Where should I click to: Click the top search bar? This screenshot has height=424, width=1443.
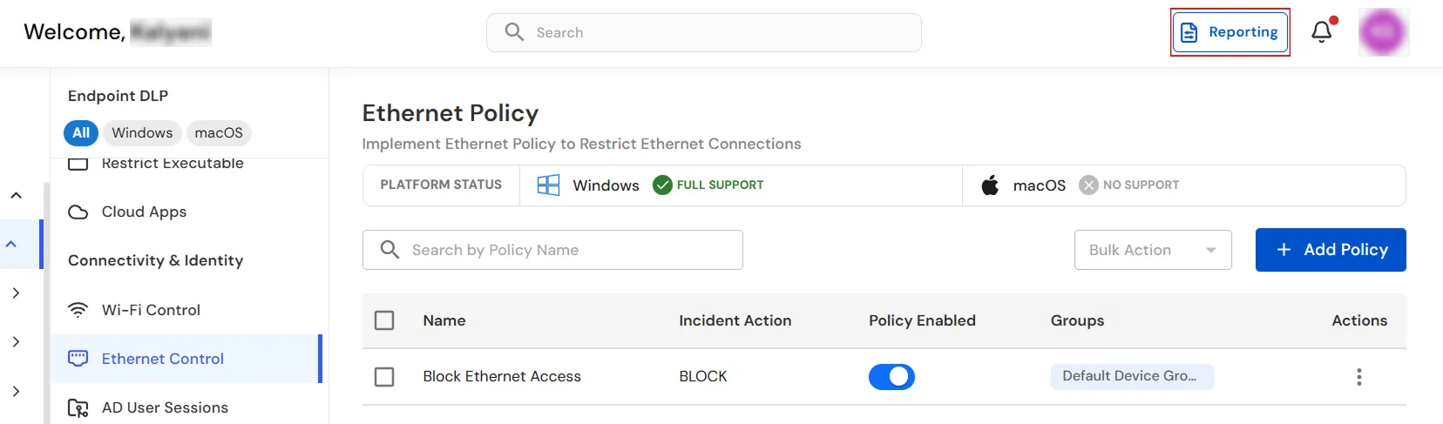pos(704,32)
